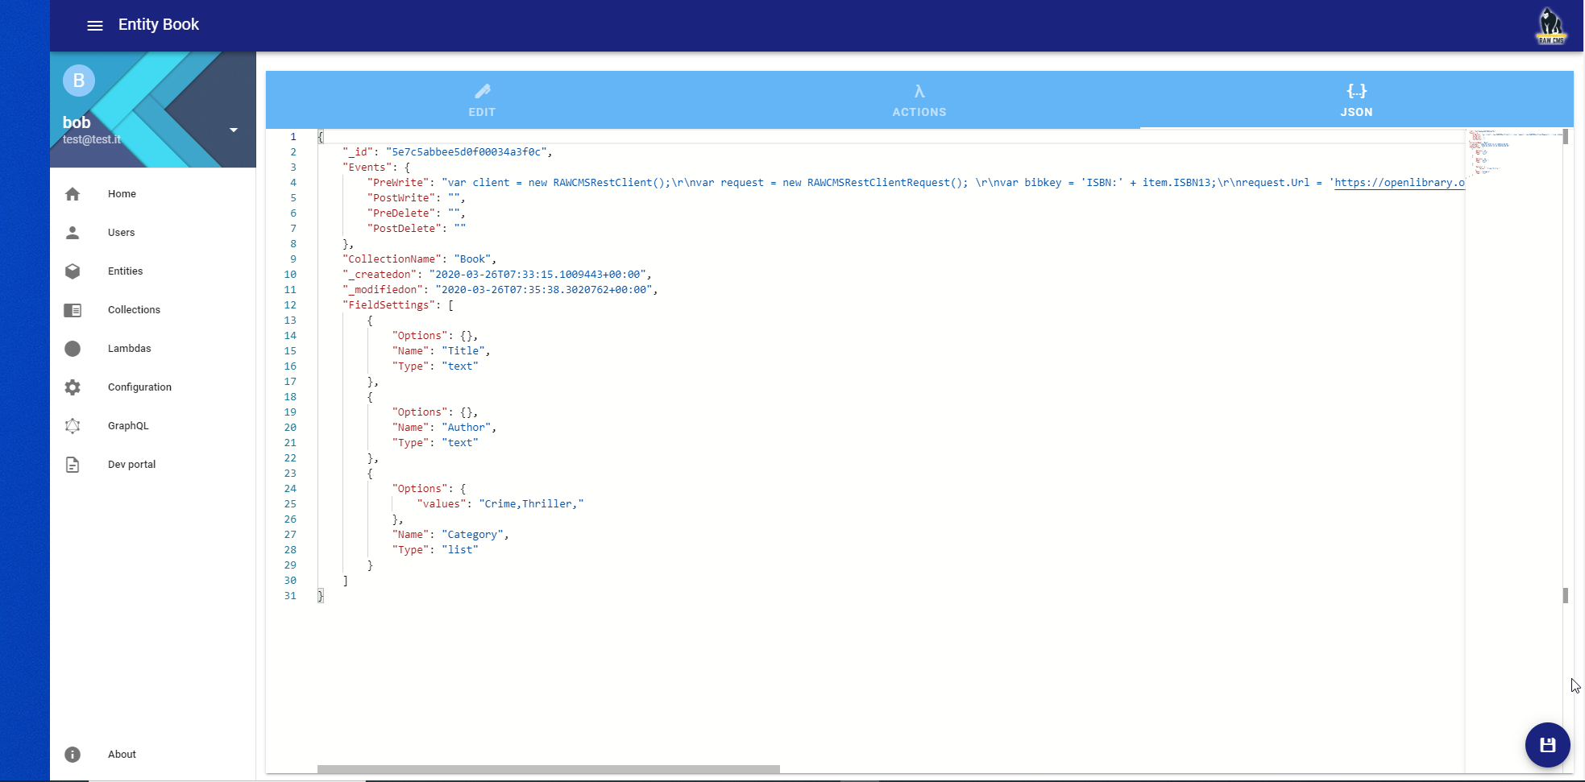Click the horizontal scrollbar of the editor
Viewport: 1585px width, 782px height.
click(x=548, y=769)
